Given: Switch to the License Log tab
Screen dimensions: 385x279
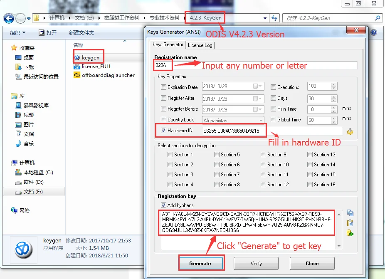Looking at the screenshot, I should (200, 45).
